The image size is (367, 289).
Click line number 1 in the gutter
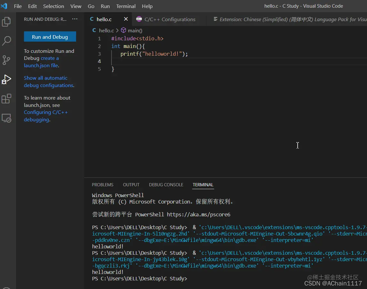click(x=99, y=38)
